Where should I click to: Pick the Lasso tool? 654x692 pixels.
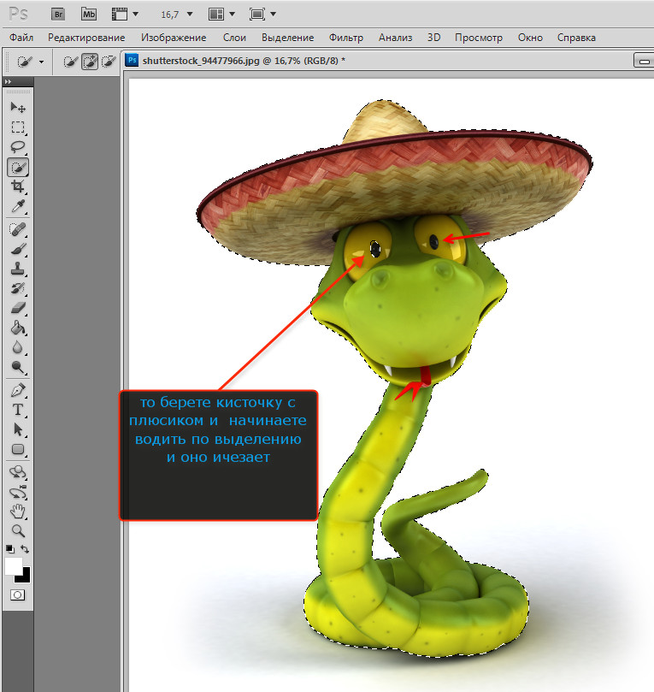tap(17, 147)
